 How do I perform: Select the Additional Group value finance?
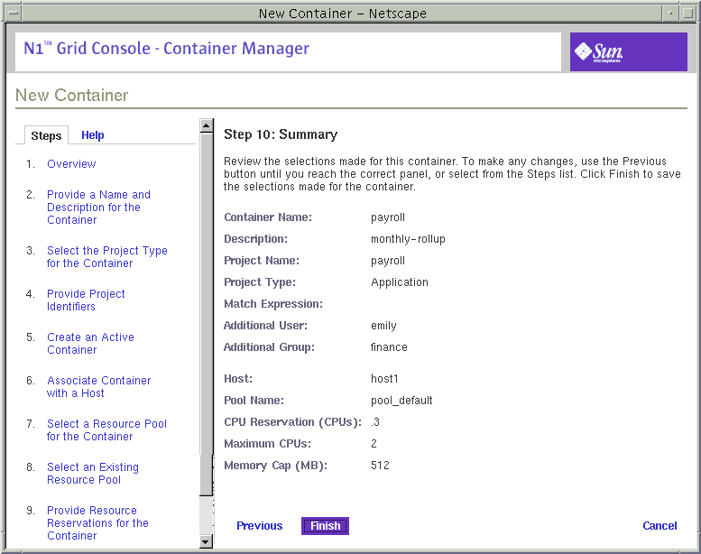[389, 347]
